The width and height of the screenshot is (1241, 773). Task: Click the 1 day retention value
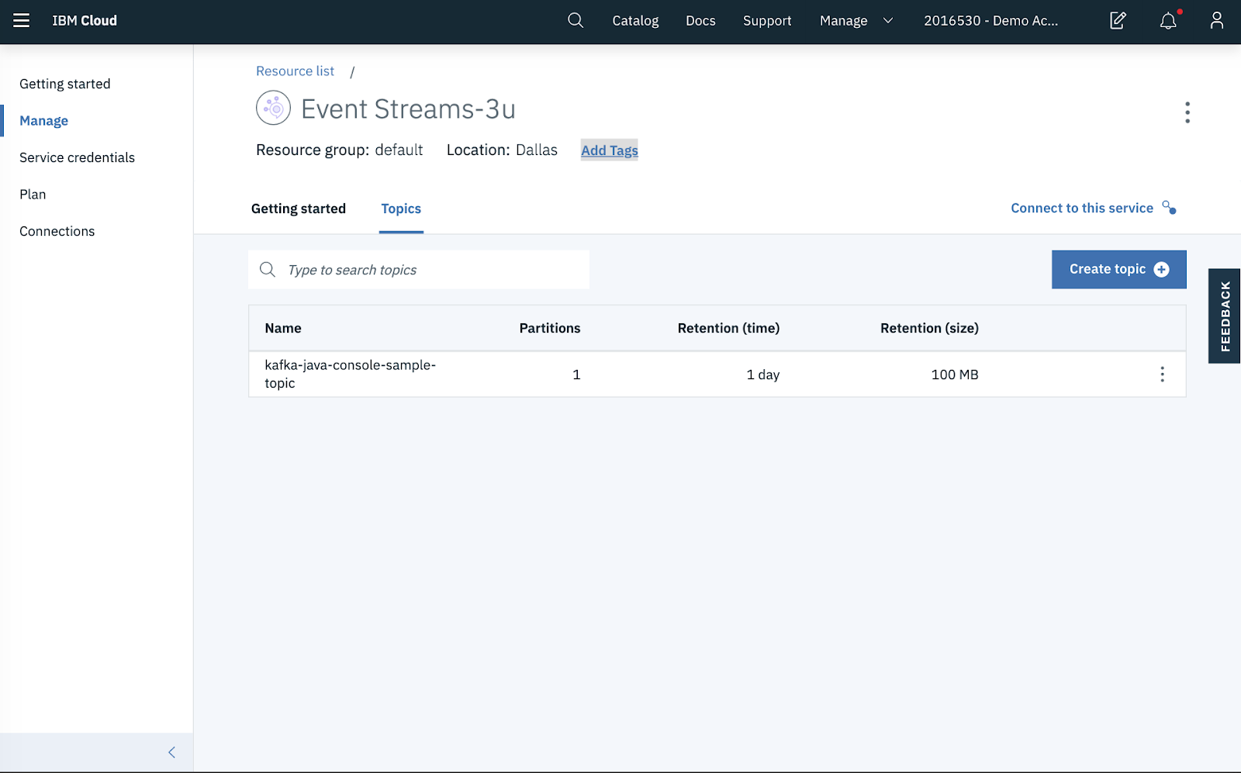pyautogui.click(x=763, y=375)
